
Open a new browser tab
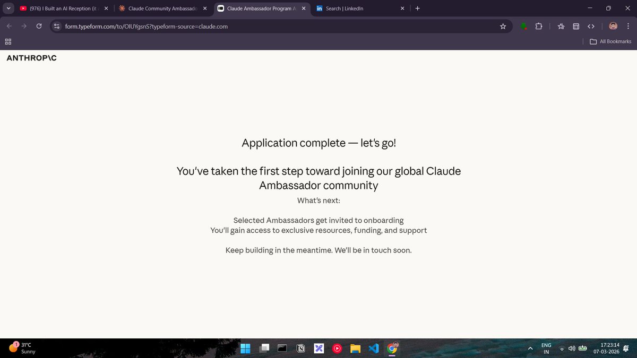pyautogui.click(x=417, y=8)
